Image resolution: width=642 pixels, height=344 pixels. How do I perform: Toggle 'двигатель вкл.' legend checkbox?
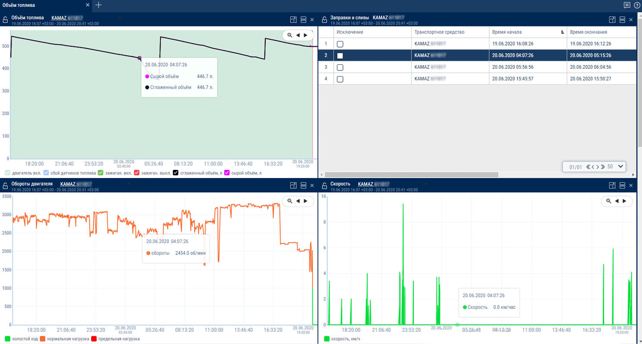click(x=7, y=173)
